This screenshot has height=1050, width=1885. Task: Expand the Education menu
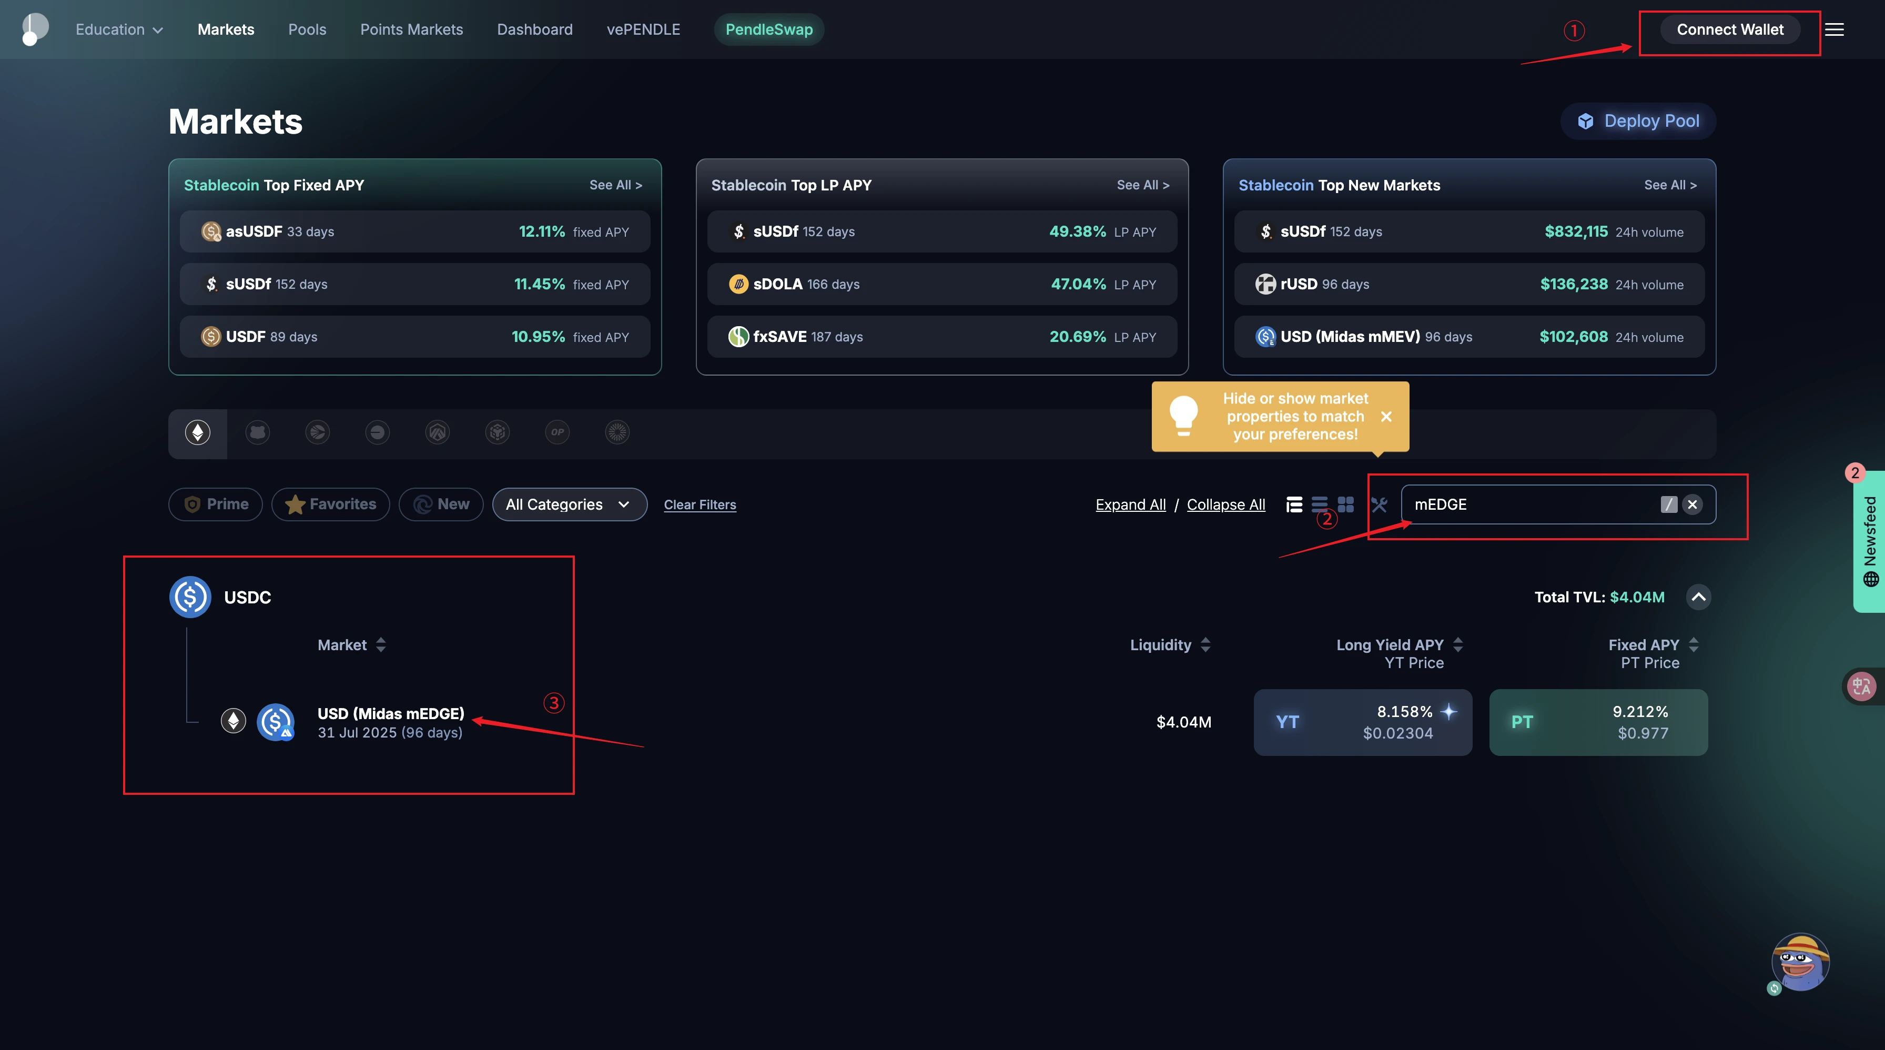[x=118, y=29]
